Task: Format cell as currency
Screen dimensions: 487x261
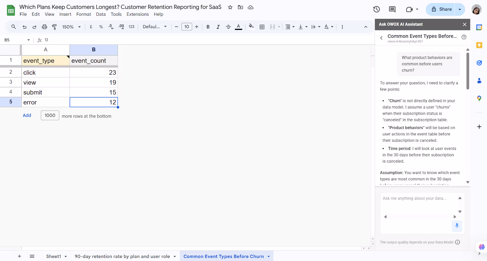Action: pos(91,27)
